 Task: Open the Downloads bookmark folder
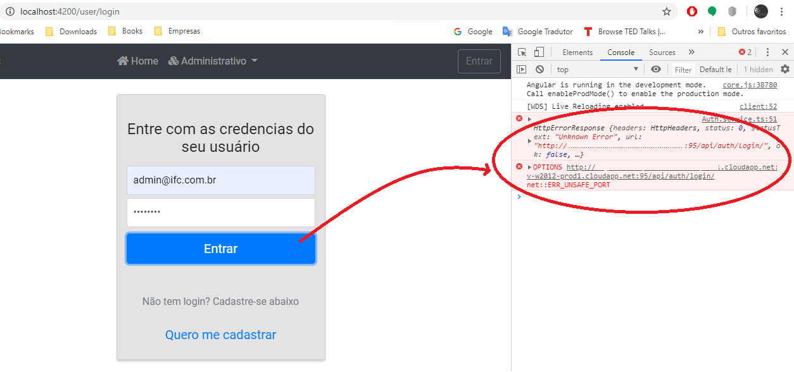click(x=72, y=31)
